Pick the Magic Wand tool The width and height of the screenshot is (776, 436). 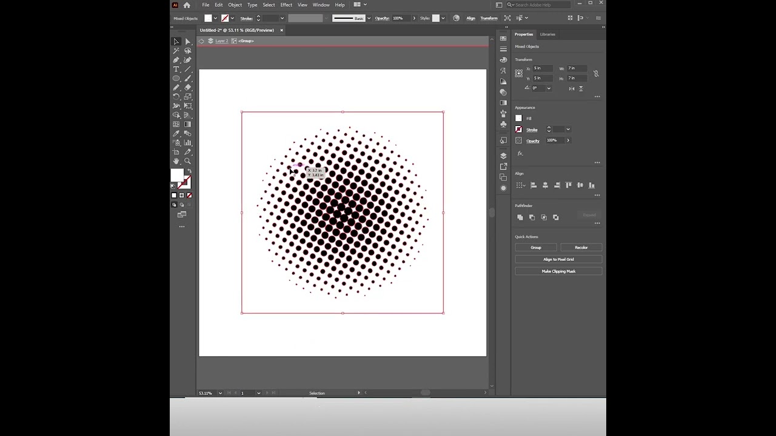(176, 50)
